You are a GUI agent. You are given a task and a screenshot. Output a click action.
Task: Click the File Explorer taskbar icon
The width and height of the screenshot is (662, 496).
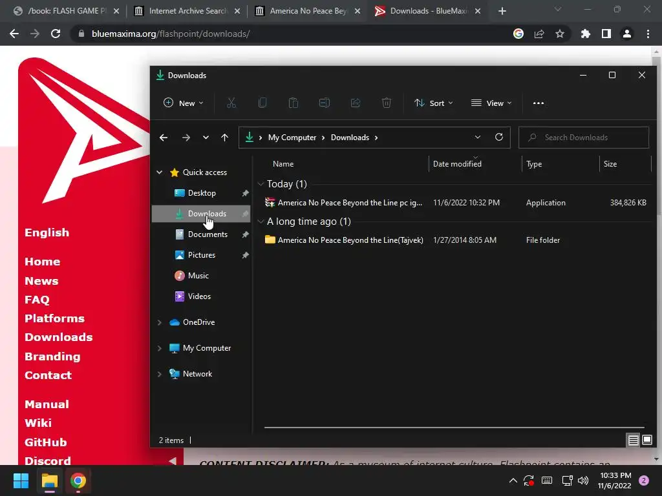point(49,480)
